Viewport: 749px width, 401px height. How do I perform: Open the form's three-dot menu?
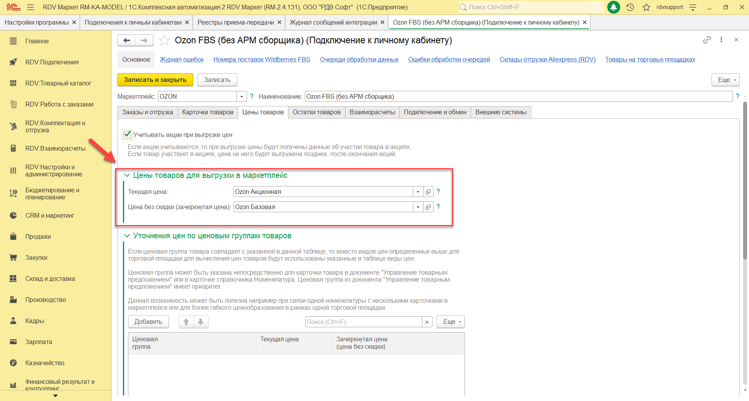[x=721, y=40]
